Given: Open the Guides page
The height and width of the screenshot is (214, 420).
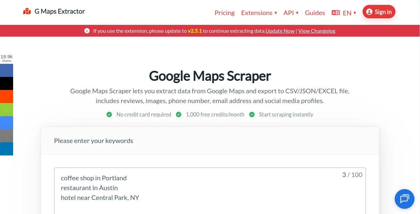Looking at the screenshot, I should (315, 13).
